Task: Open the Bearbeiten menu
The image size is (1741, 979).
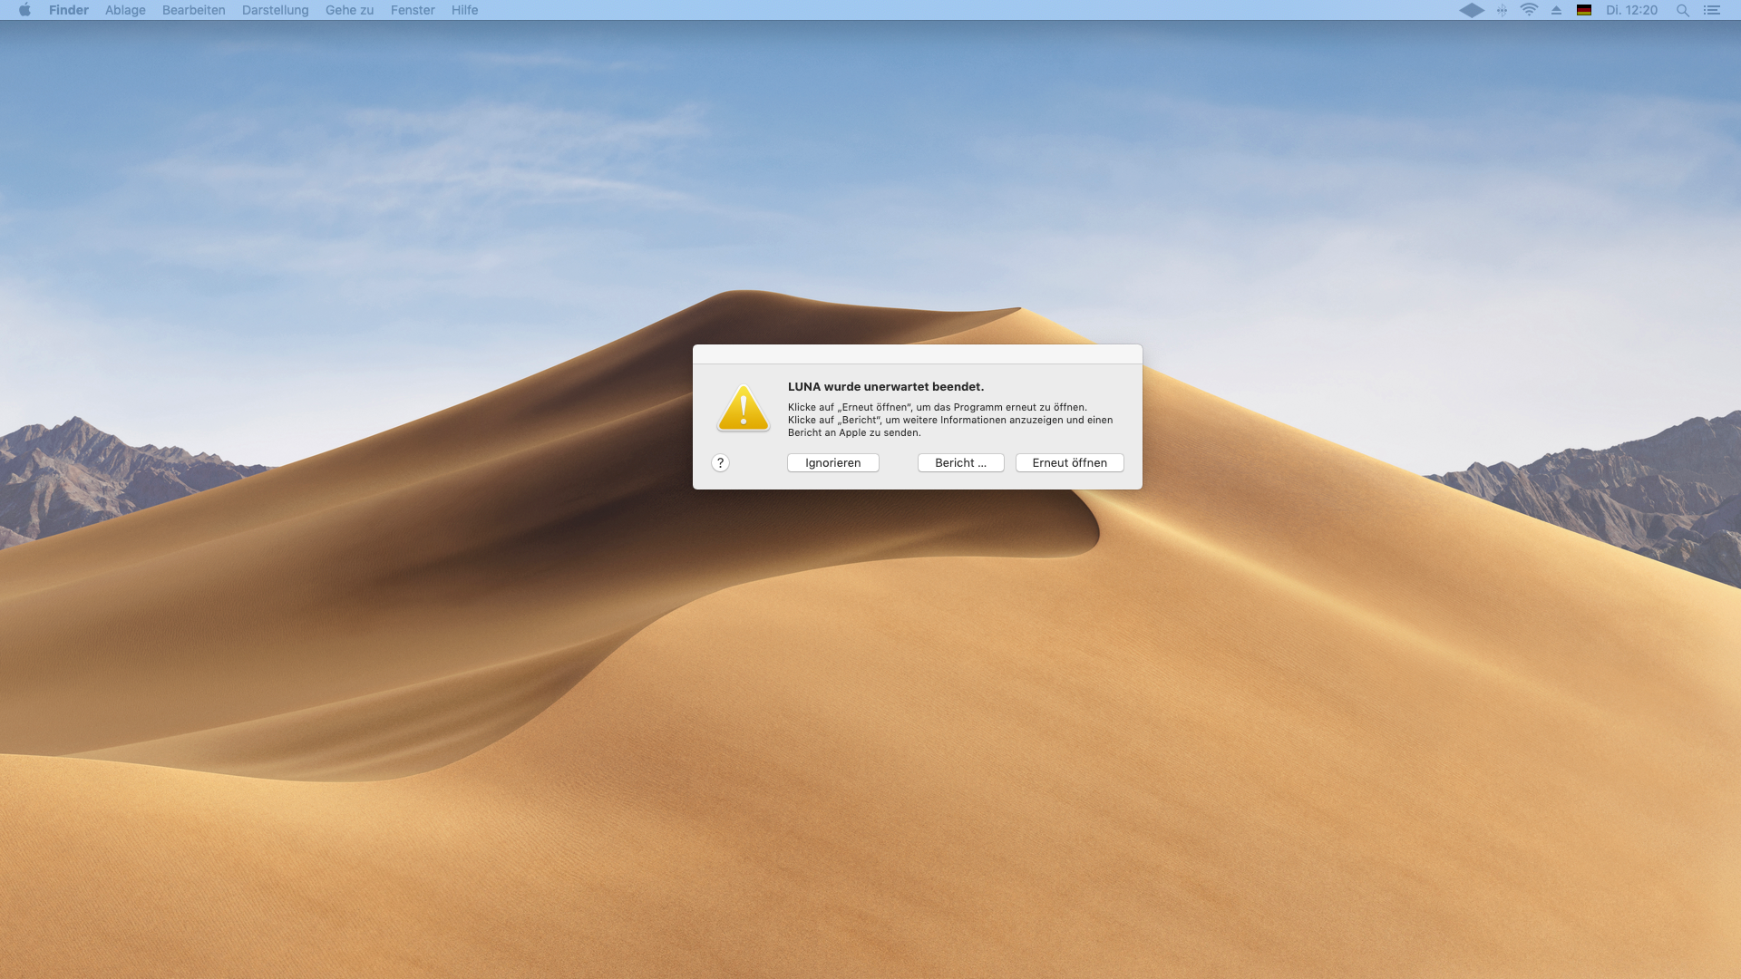Action: coord(193,10)
